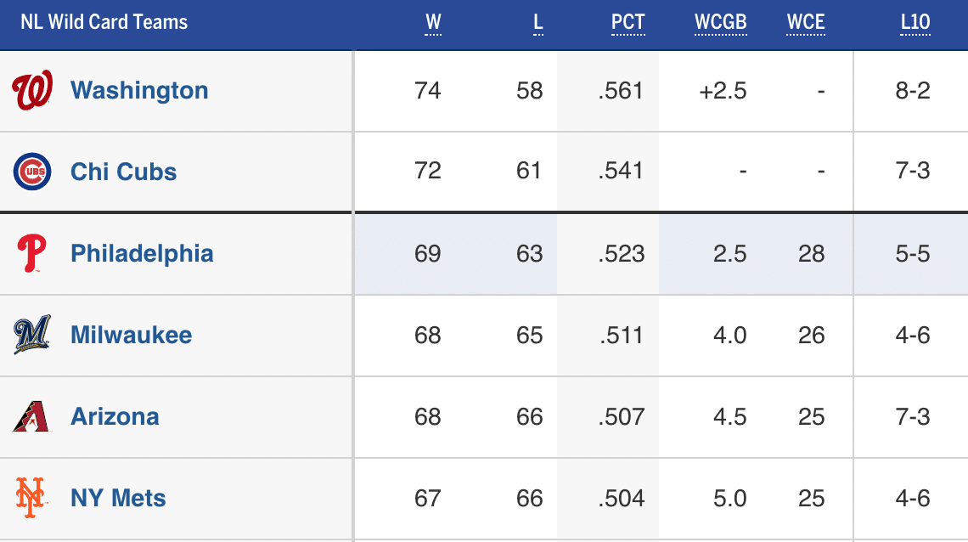Open the Arizona team link

click(x=115, y=416)
